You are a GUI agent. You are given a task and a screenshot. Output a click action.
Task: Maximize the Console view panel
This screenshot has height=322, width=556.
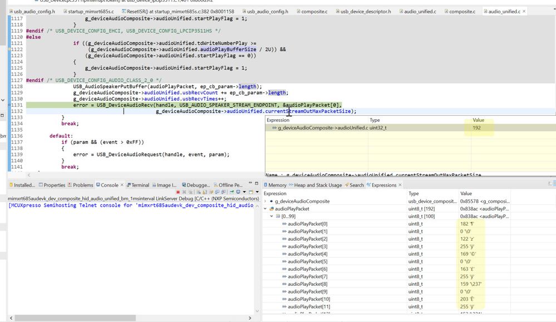[x=257, y=183]
